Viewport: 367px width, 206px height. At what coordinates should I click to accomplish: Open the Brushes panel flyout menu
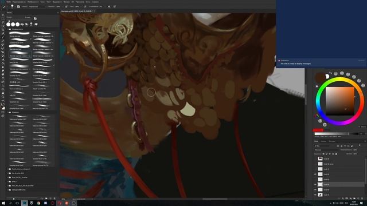[57, 13]
